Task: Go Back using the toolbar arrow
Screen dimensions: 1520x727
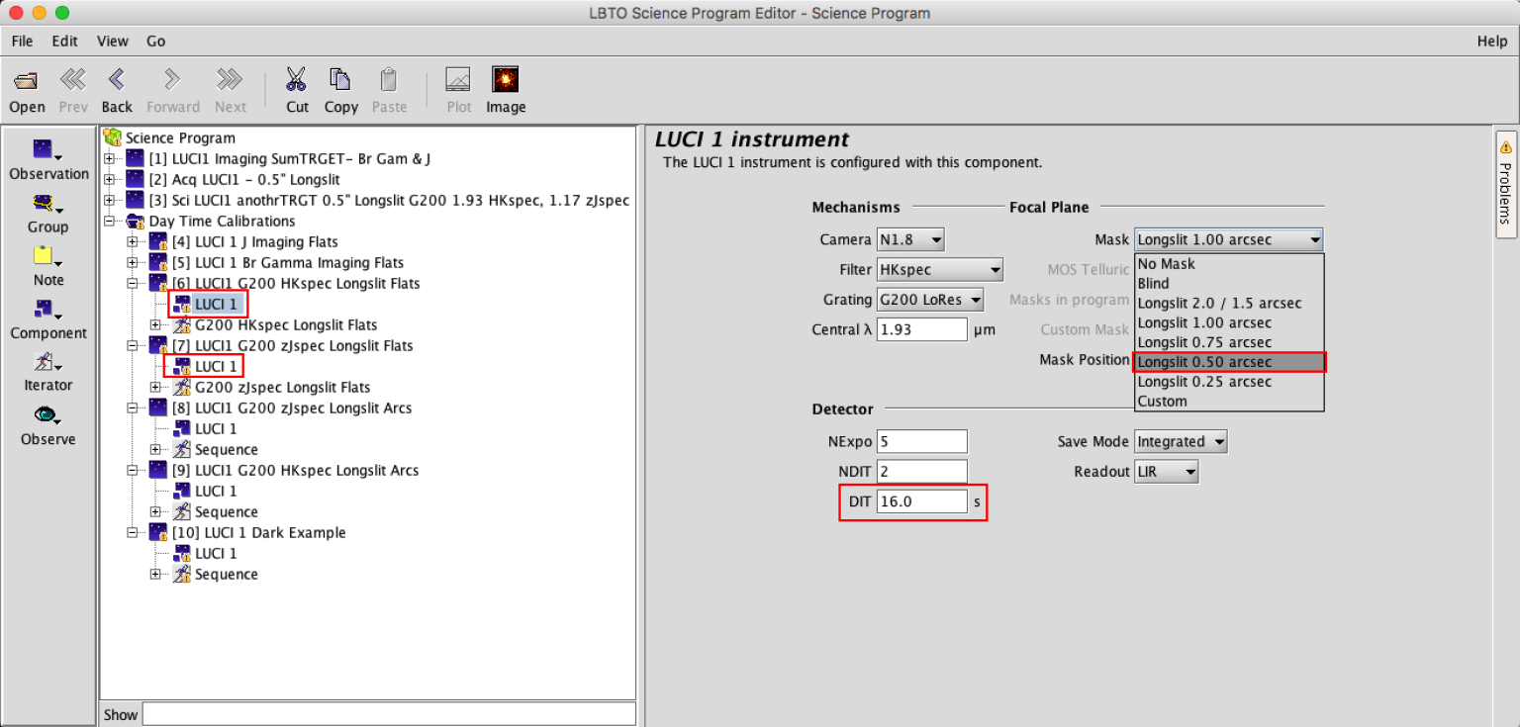Action: coord(117,79)
